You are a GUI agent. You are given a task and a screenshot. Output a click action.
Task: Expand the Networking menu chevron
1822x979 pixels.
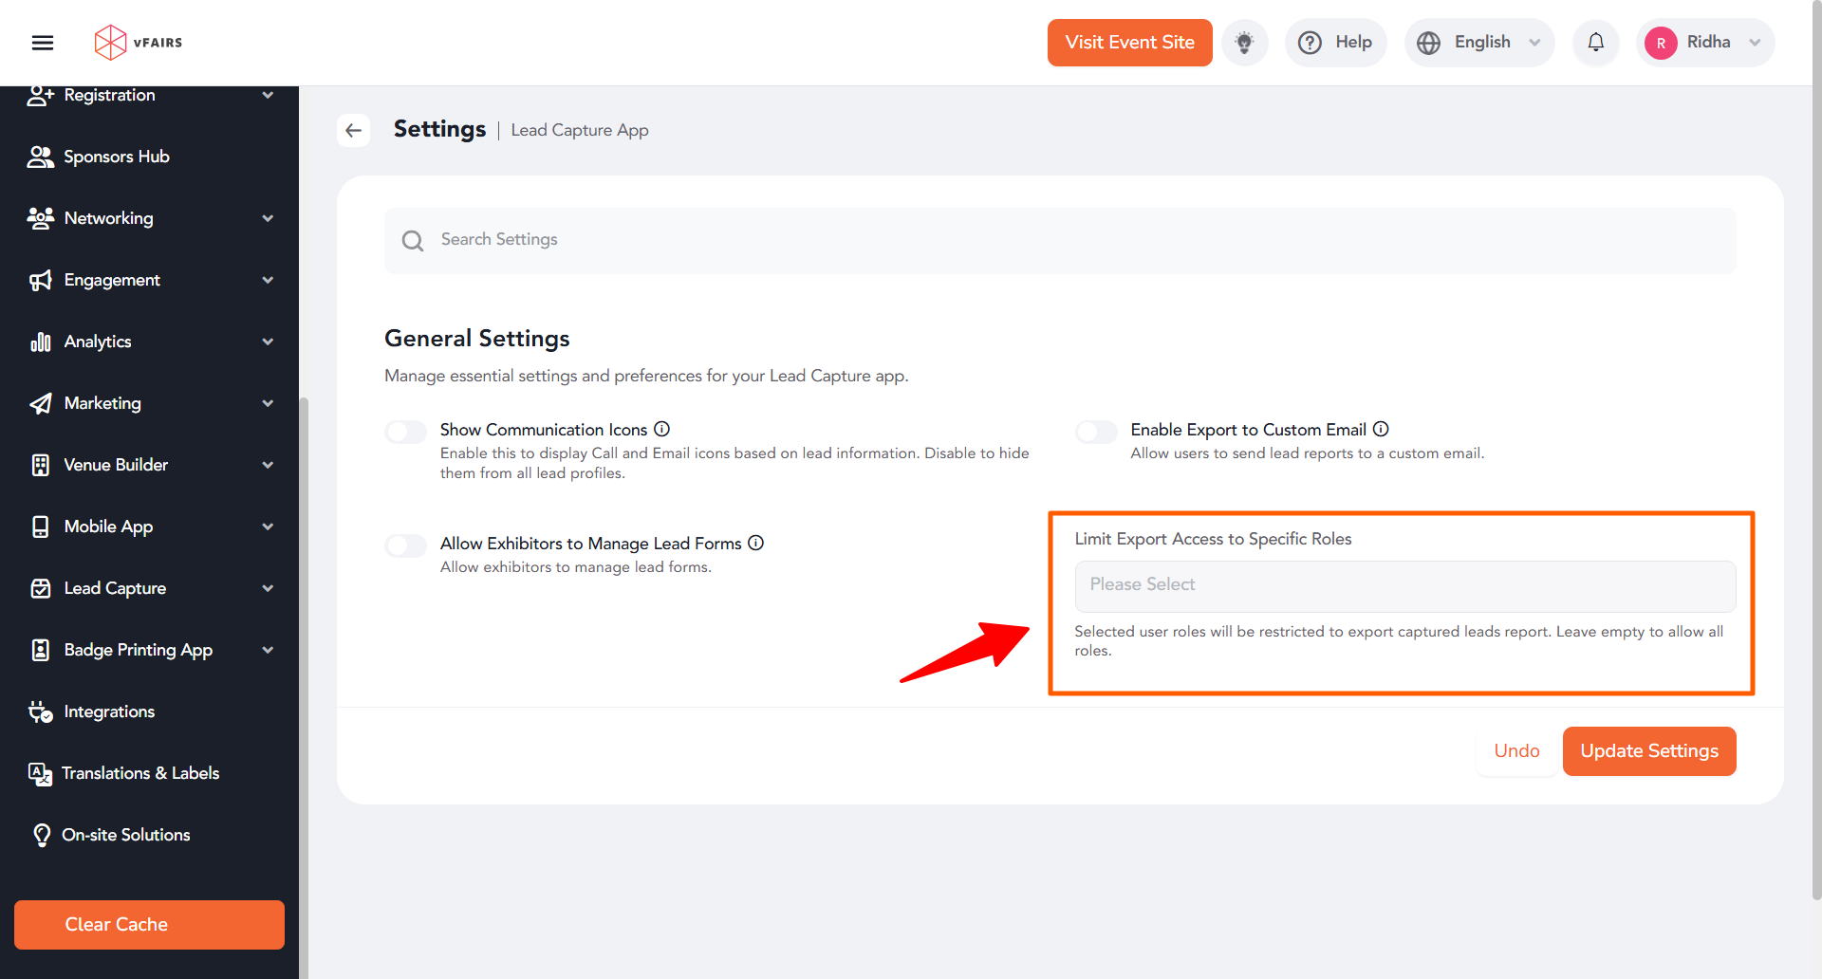268,218
